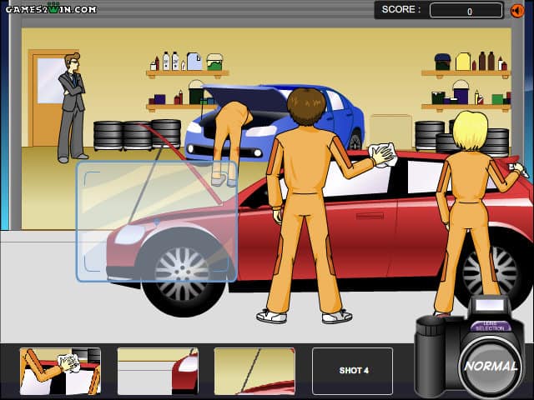Select the third shot thumbnail with open hood
Screen dimensions: 534x400
click(254, 371)
